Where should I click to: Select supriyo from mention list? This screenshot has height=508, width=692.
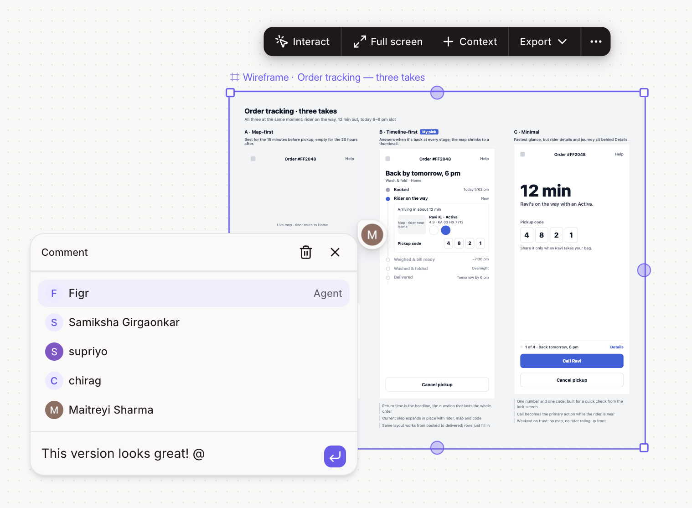point(194,352)
